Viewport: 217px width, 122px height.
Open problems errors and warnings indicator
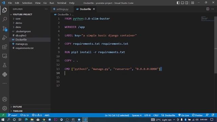click(37, 115)
